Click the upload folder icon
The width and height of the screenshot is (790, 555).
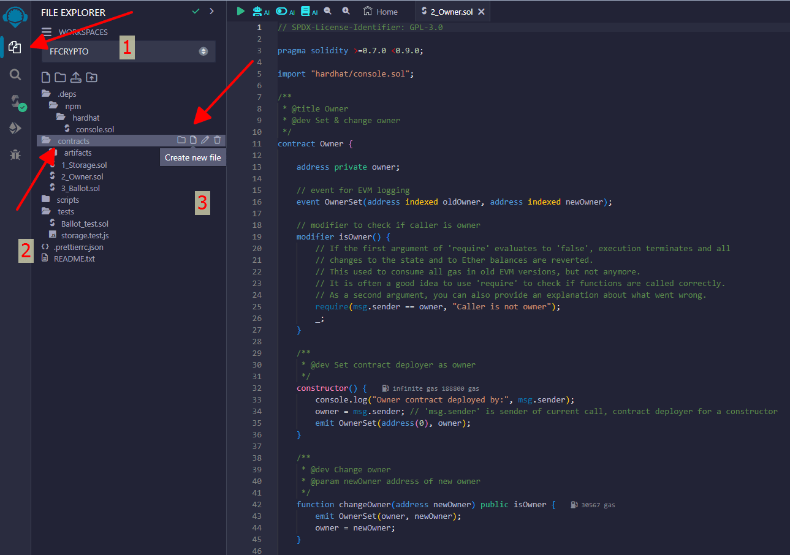[91, 78]
